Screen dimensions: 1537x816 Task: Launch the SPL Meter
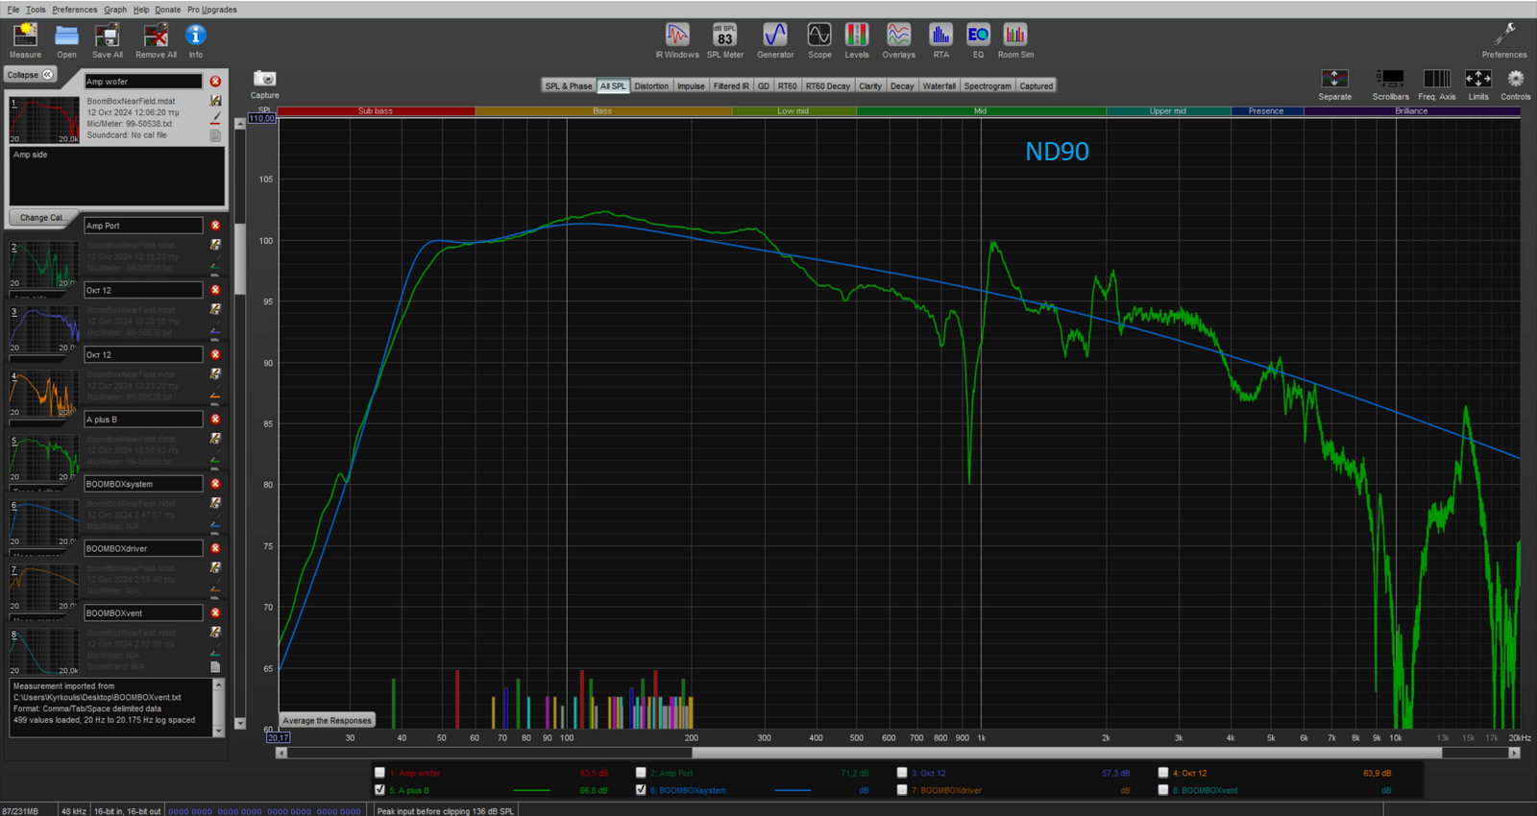(725, 40)
